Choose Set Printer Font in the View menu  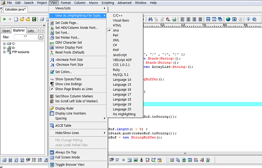pyautogui.click(x=78, y=38)
